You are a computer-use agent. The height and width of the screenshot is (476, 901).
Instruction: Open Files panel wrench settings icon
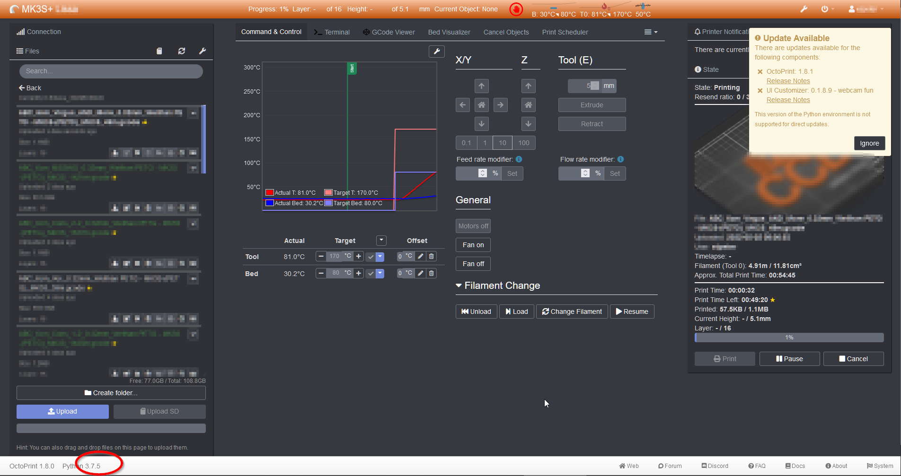click(x=203, y=51)
